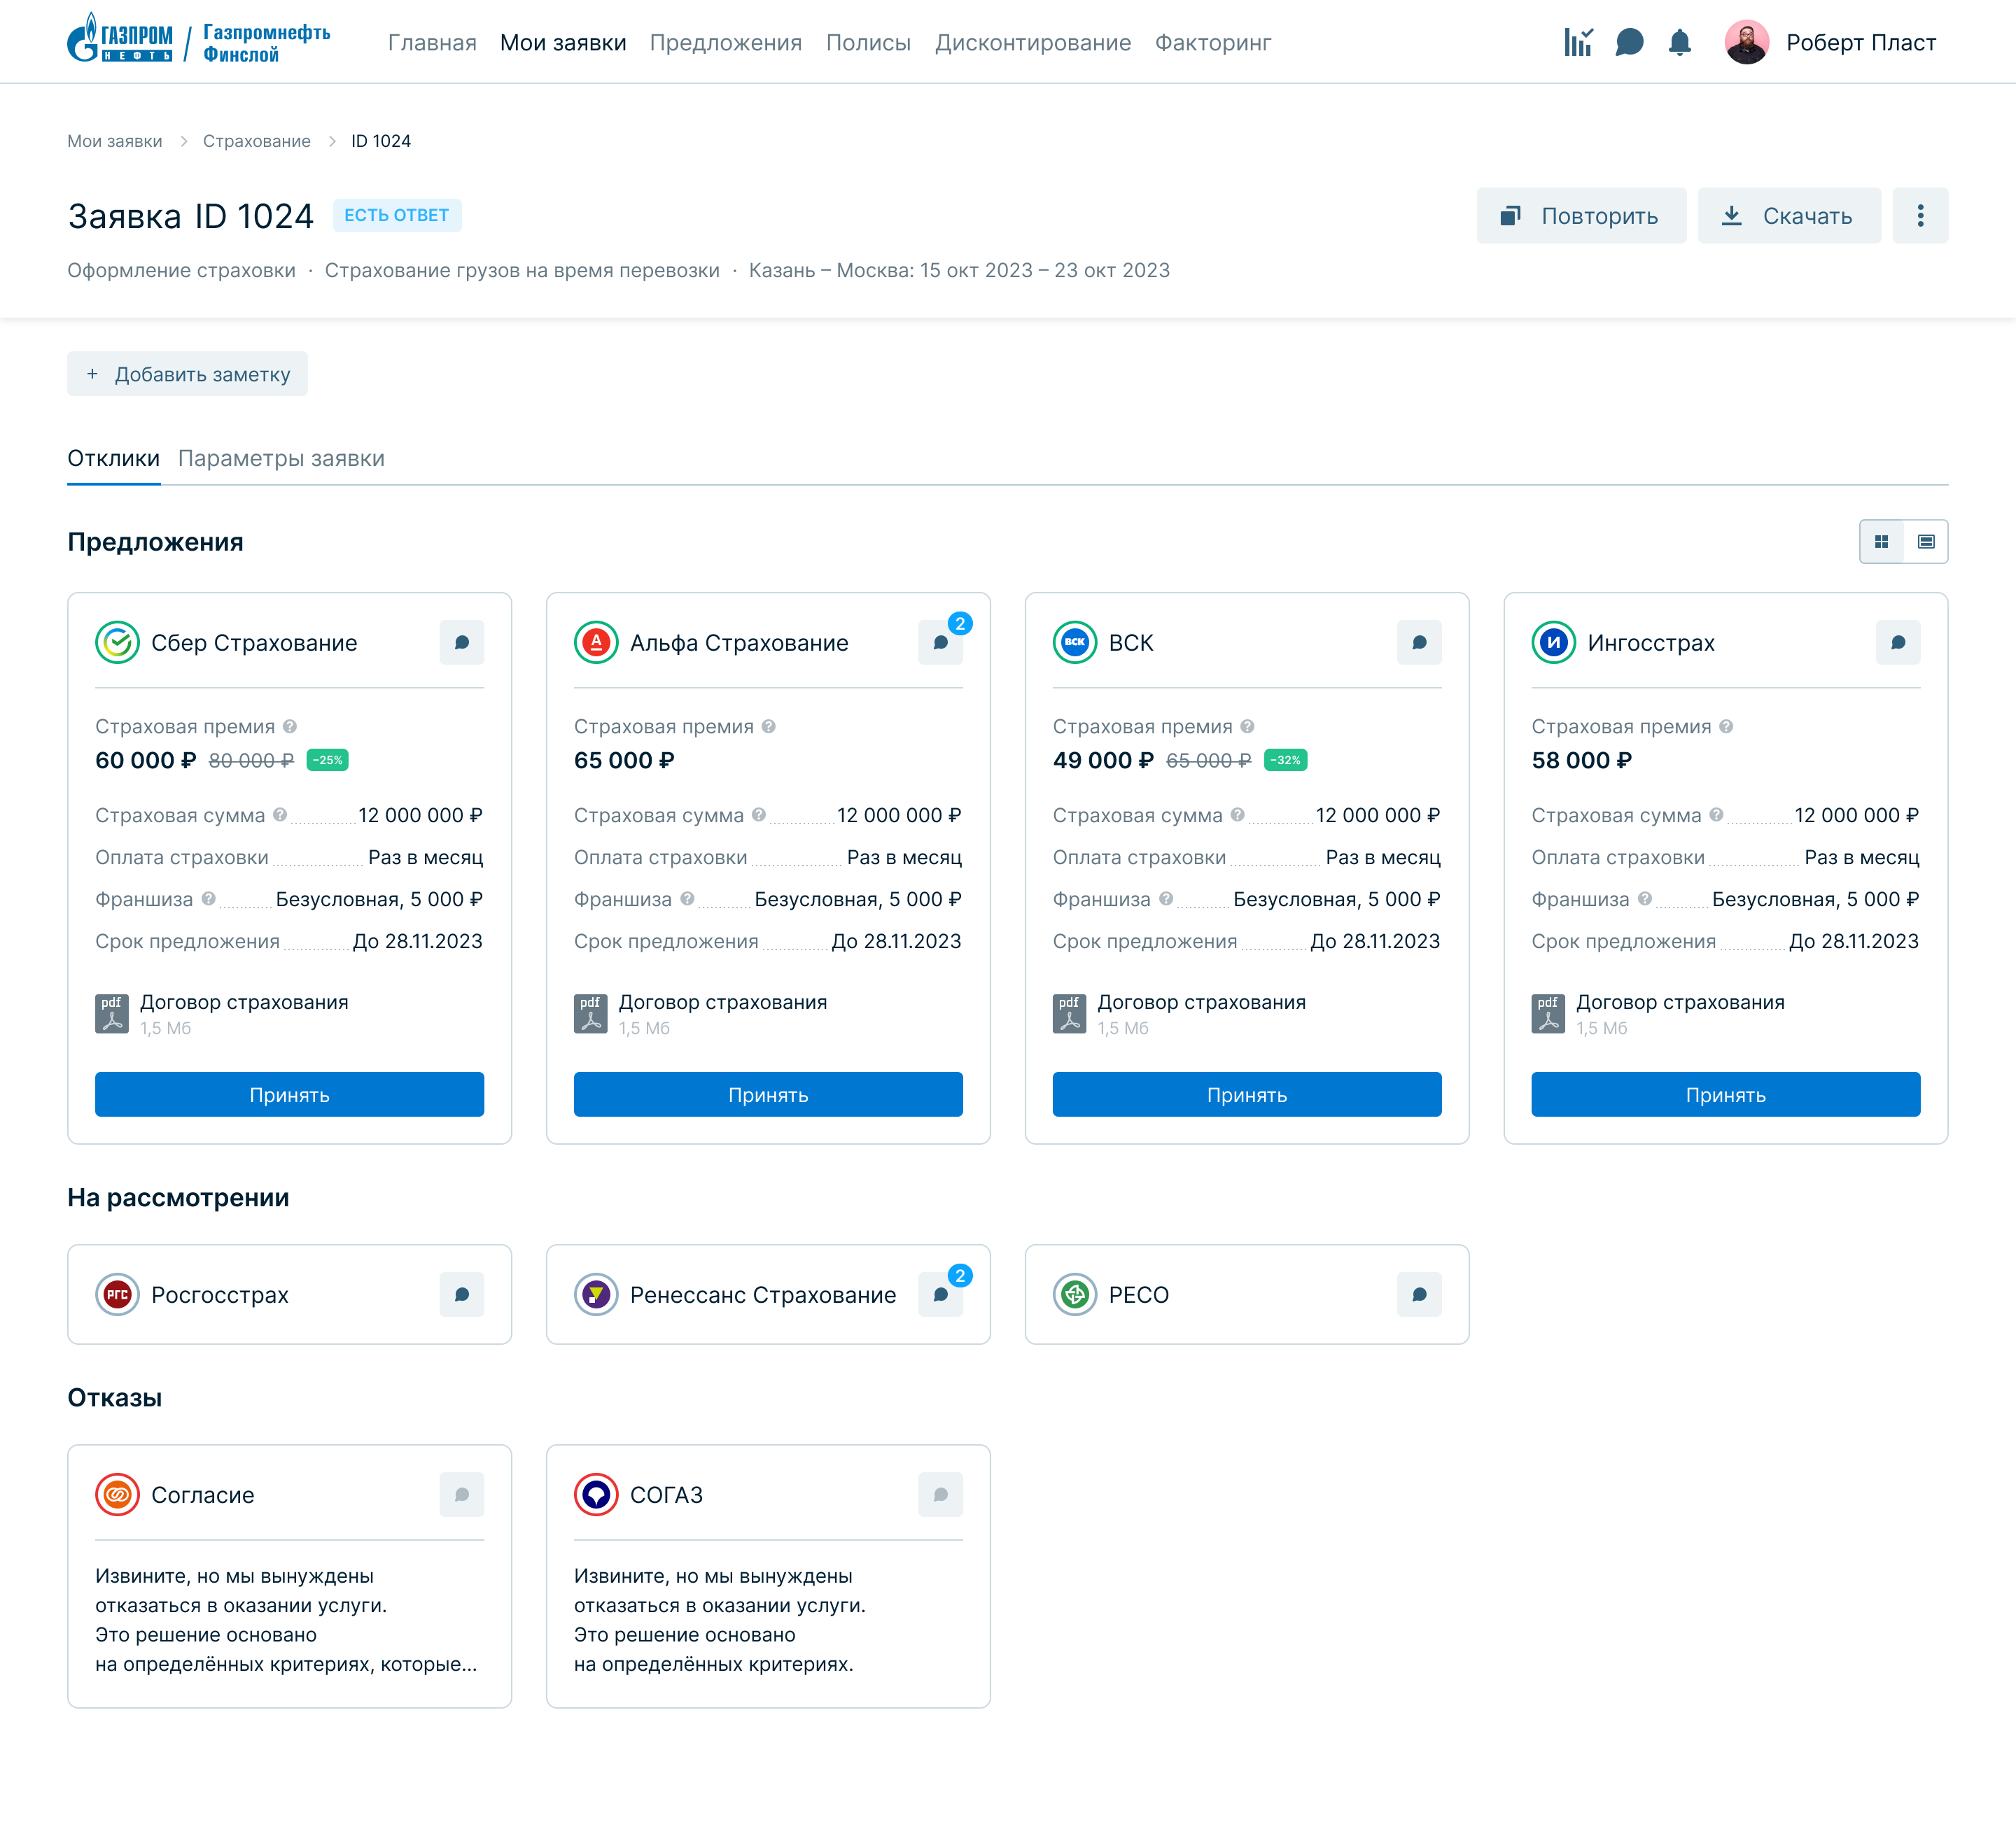Open the three-dots more actions menu
The height and width of the screenshot is (1836, 2016).
1920,216
